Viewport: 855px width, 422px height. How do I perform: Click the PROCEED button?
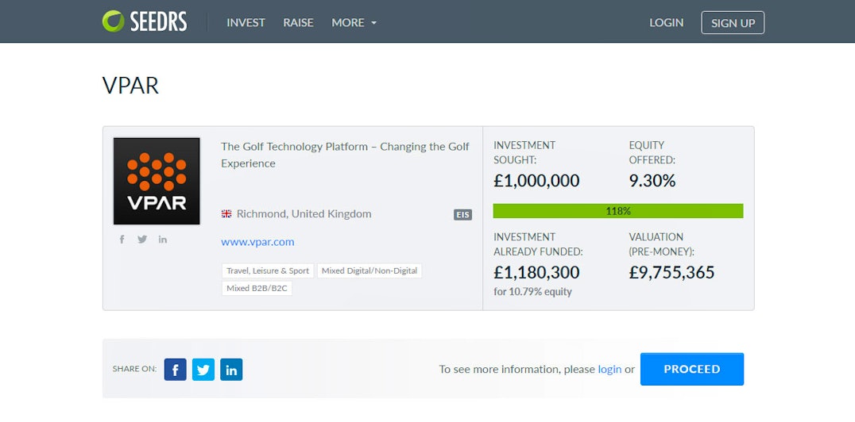pos(692,369)
